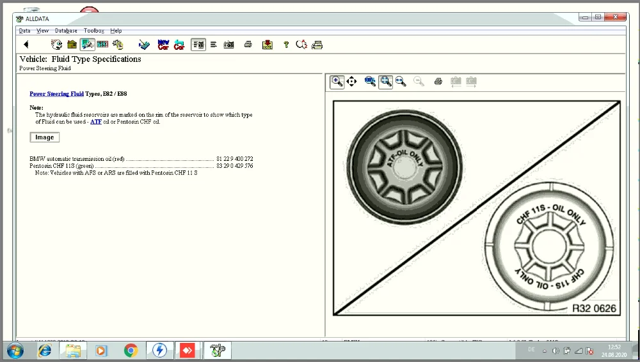Screen dimensions: 640x362
Task: Click the magnifier search icon in the toolbar
Action: point(301,45)
